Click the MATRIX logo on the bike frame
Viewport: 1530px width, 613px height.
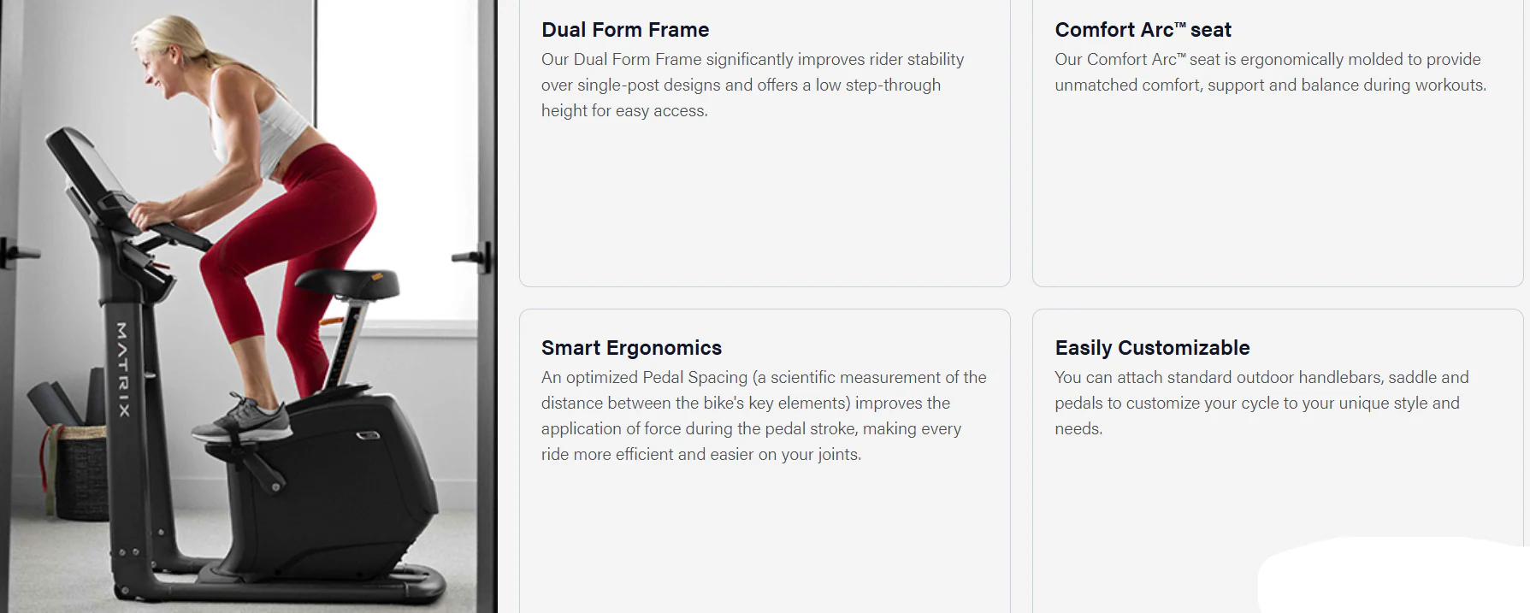[x=123, y=369]
